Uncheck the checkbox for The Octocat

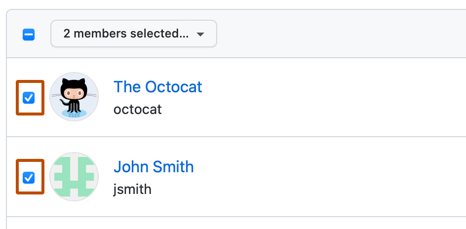[29, 98]
